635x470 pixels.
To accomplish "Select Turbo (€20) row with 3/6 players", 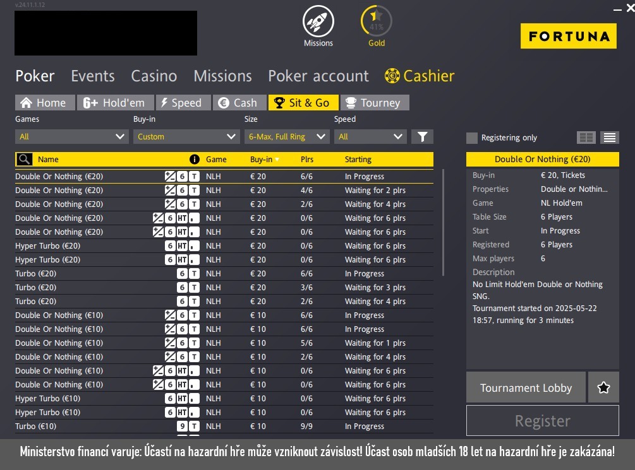I will coord(224,287).
